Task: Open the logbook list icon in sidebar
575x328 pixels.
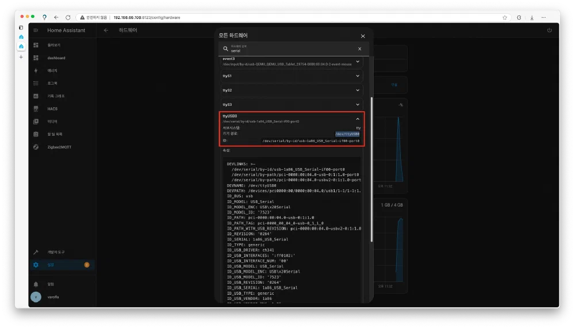Action: coord(36,83)
